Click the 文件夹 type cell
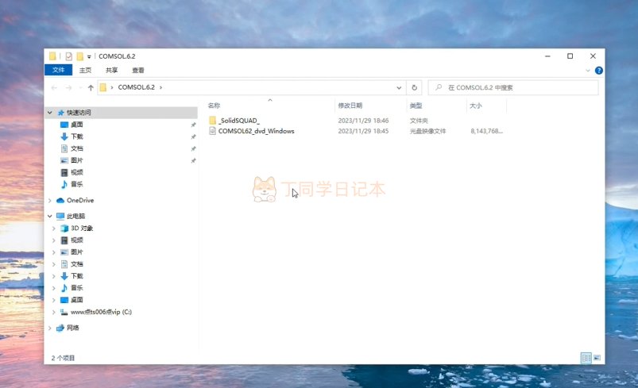This screenshot has height=388, width=638. (x=419, y=121)
